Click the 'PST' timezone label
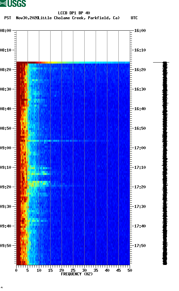 click(7, 18)
